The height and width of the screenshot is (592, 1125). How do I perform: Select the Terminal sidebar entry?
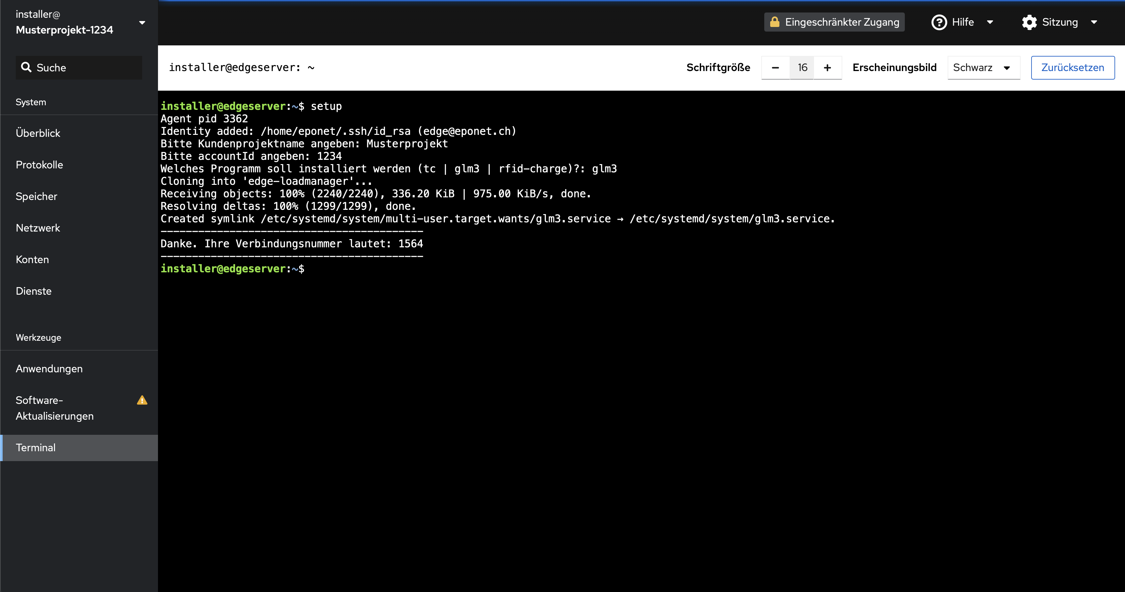coord(79,448)
